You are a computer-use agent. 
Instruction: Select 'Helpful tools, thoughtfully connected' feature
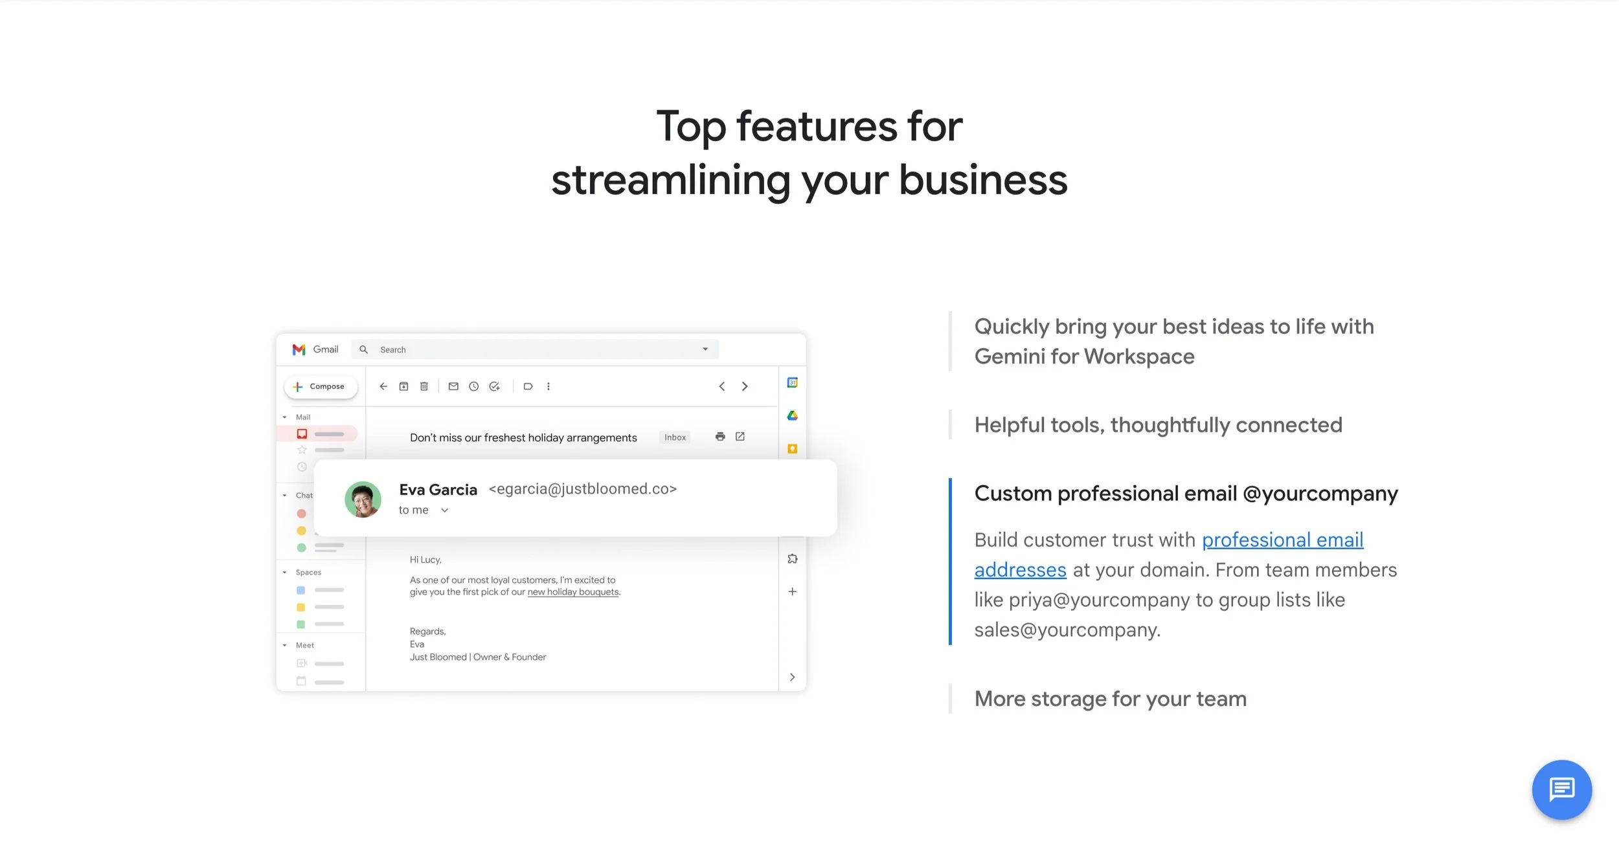pyautogui.click(x=1158, y=425)
